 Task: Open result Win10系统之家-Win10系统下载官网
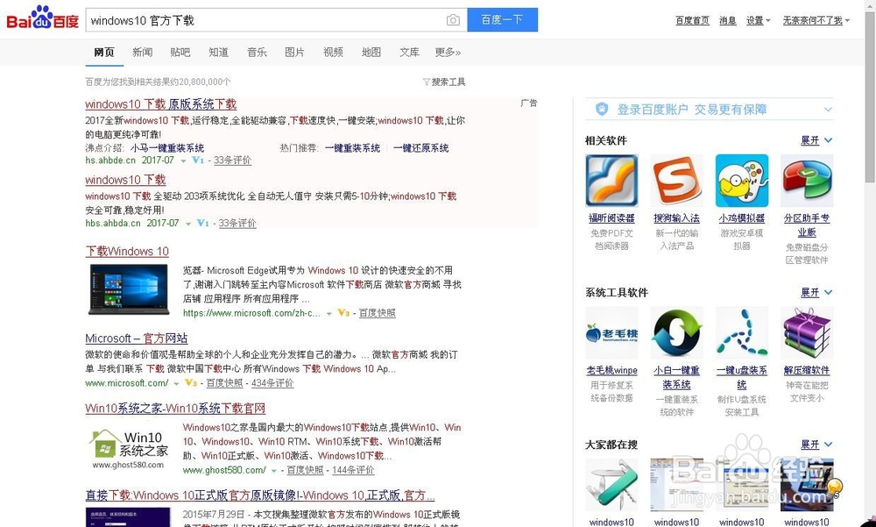click(175, 409)
